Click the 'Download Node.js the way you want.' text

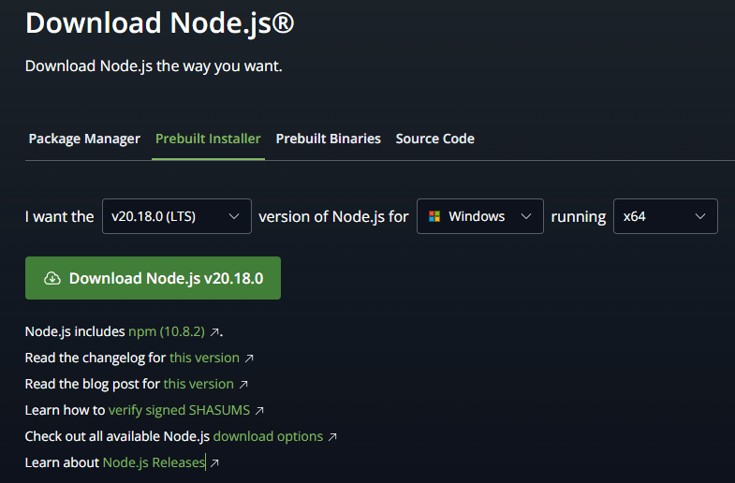tap(154, 66)
